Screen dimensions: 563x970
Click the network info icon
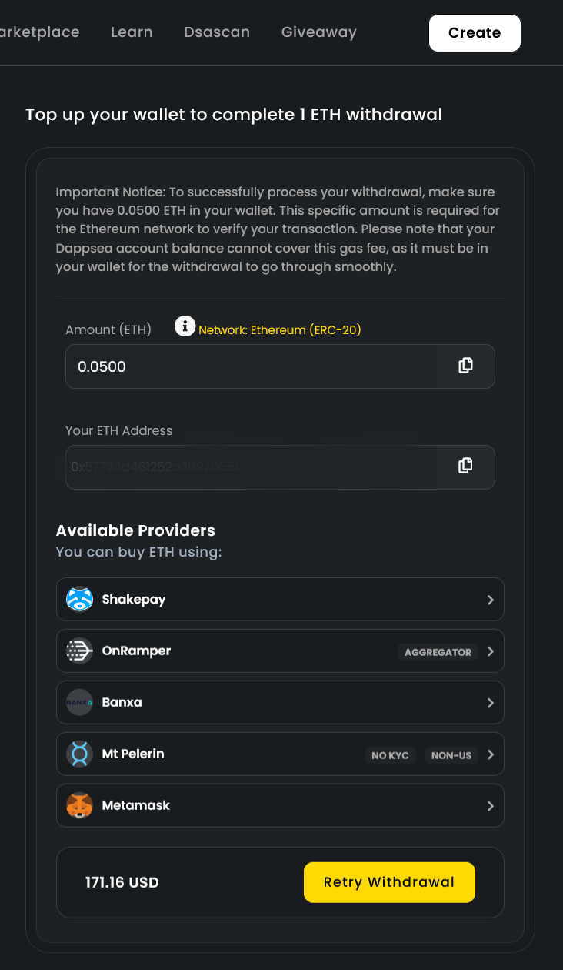pos(185,326)
